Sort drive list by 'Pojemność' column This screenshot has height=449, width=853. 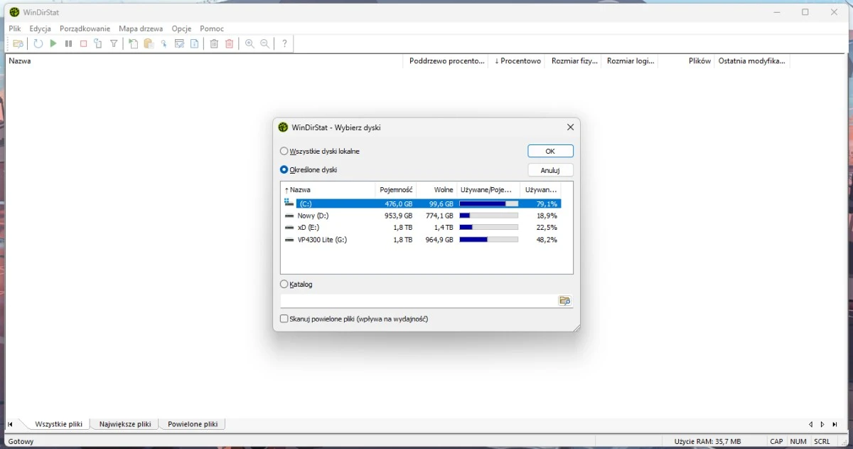coord(395,190)
